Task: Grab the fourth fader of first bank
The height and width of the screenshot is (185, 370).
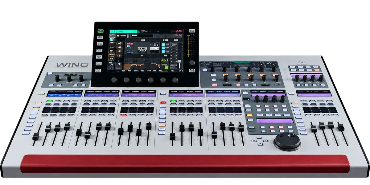Action: [67, 127]
